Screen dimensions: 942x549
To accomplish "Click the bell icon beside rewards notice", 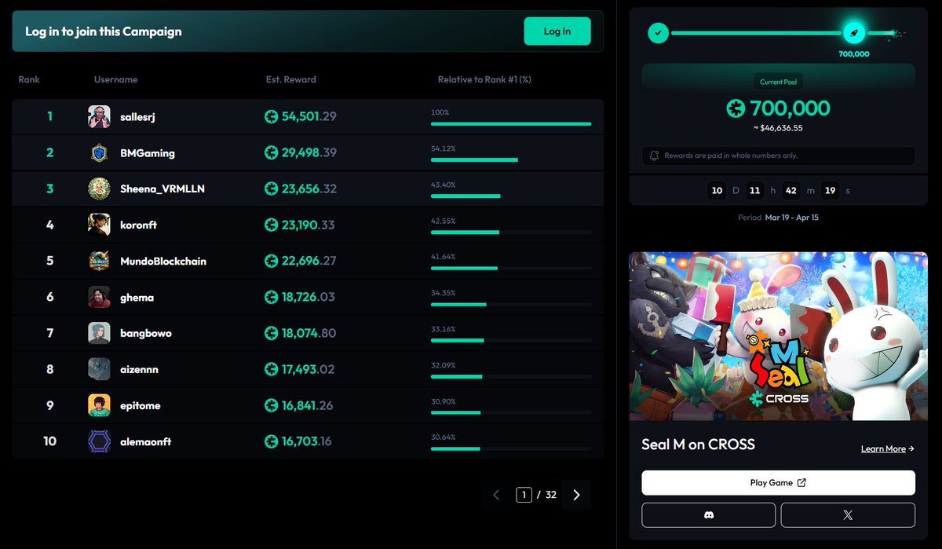I will [653, 156].
